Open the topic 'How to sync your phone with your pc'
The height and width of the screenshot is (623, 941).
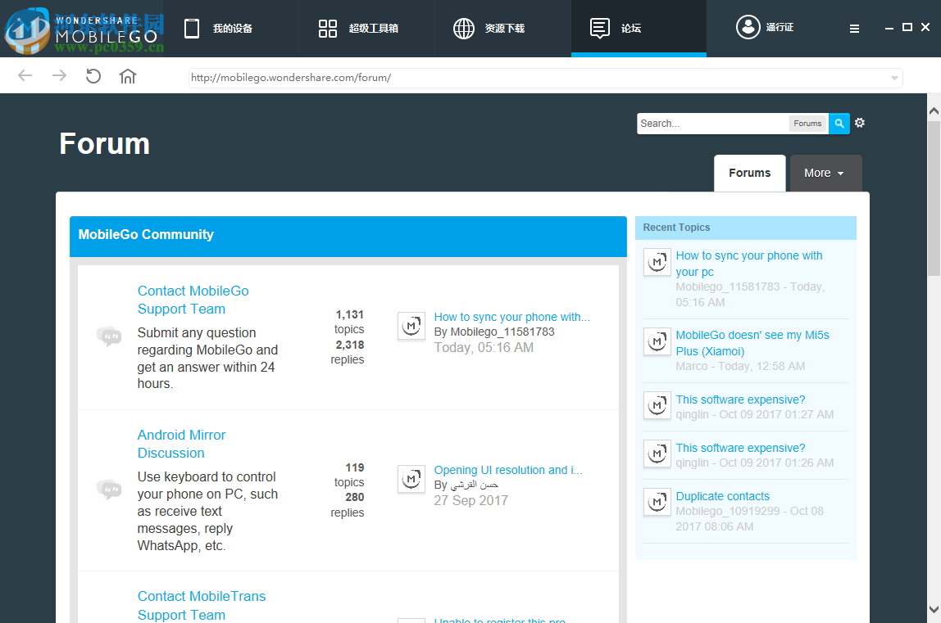748,263
